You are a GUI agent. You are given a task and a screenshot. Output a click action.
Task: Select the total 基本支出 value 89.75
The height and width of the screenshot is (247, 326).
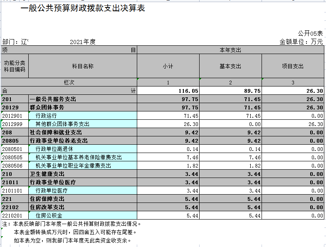tap(230, 91)
